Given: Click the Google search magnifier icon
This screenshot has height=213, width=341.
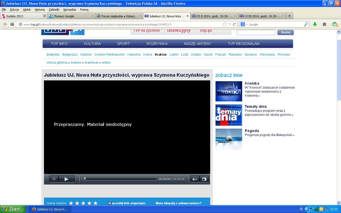Looking at the screenshot, I should pyautogui.click(x=306, y=24).
